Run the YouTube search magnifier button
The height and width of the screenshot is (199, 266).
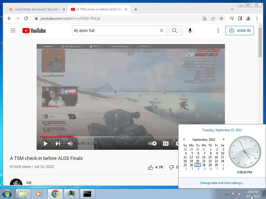point(174,31)
